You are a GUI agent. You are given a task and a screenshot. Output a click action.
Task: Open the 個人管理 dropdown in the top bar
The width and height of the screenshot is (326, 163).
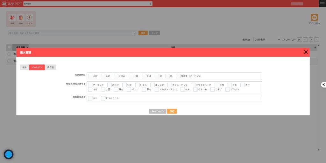pyautogui.click(x=88, y=4)
